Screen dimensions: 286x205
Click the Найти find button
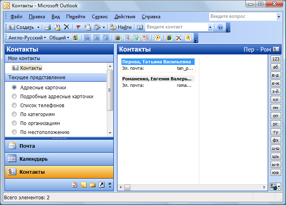[121, 27]
